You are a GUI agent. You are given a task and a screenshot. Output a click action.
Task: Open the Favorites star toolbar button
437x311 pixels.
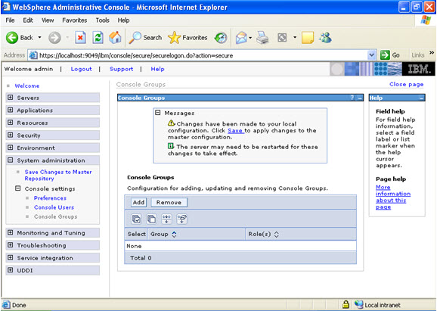tap(188, 37)
